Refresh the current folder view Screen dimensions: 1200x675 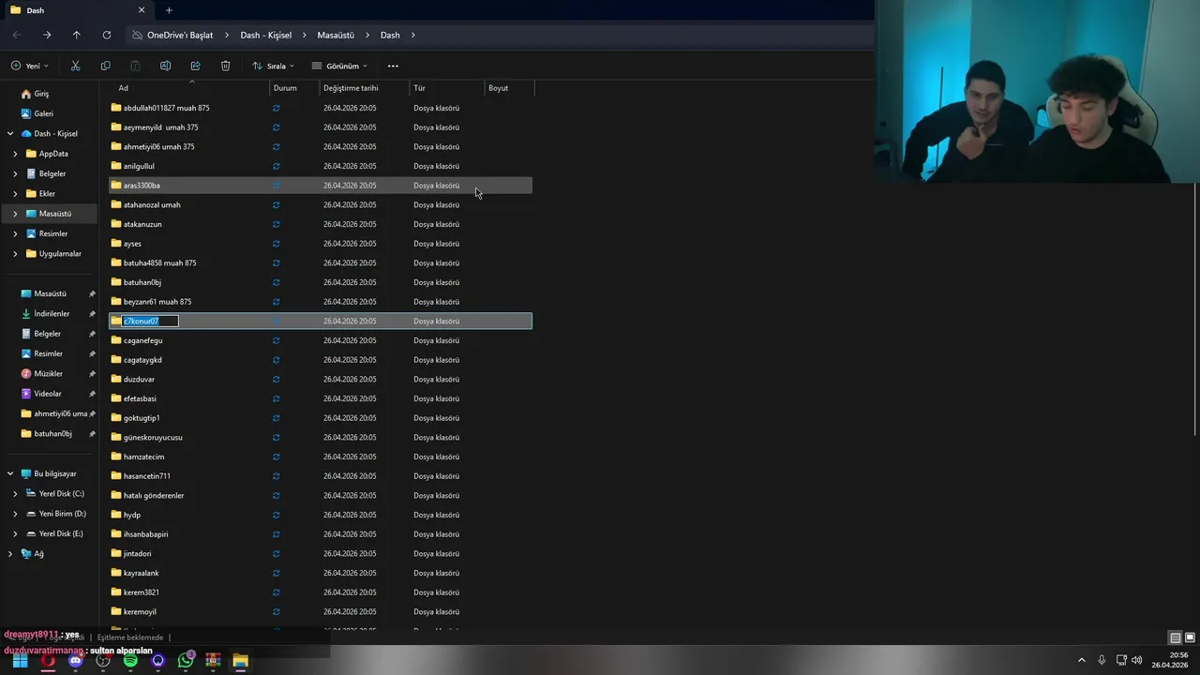pyautogui.click(x=107, y=35)
